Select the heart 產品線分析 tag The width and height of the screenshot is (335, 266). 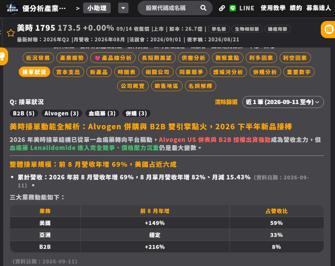click(113, 58)
